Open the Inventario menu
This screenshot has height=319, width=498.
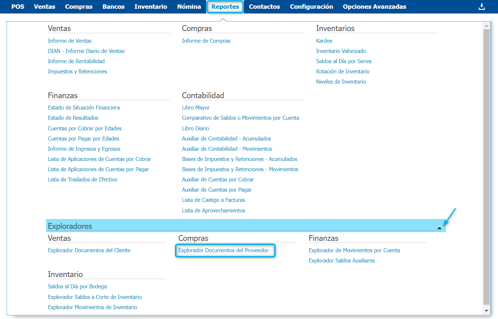150,7
